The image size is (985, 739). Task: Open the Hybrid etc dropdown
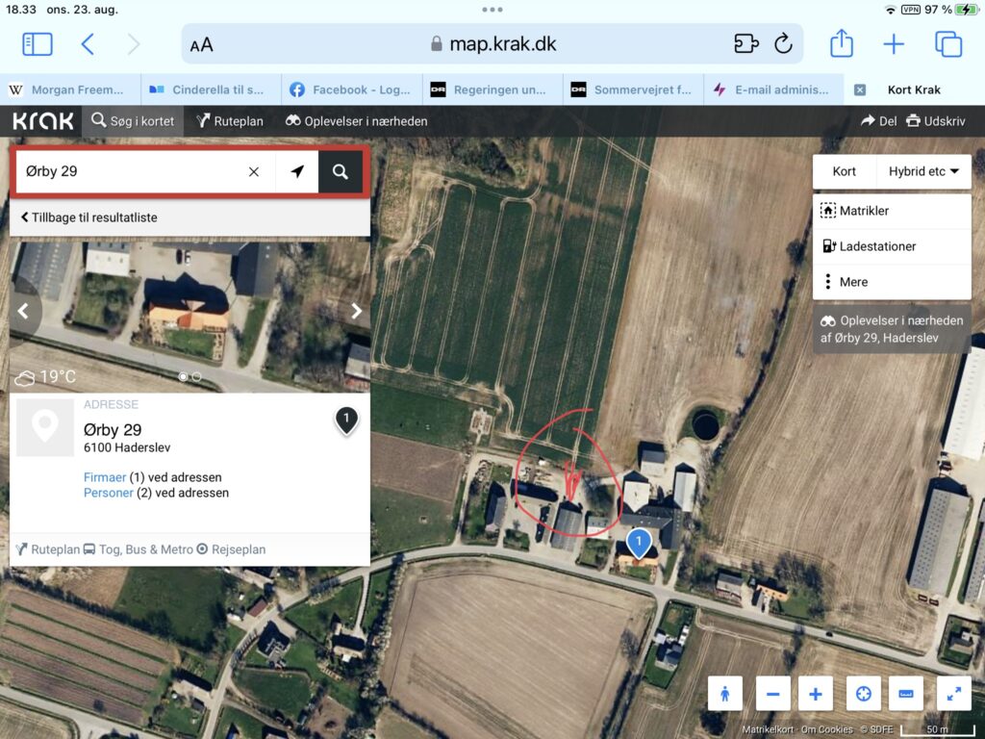[923, 171]
